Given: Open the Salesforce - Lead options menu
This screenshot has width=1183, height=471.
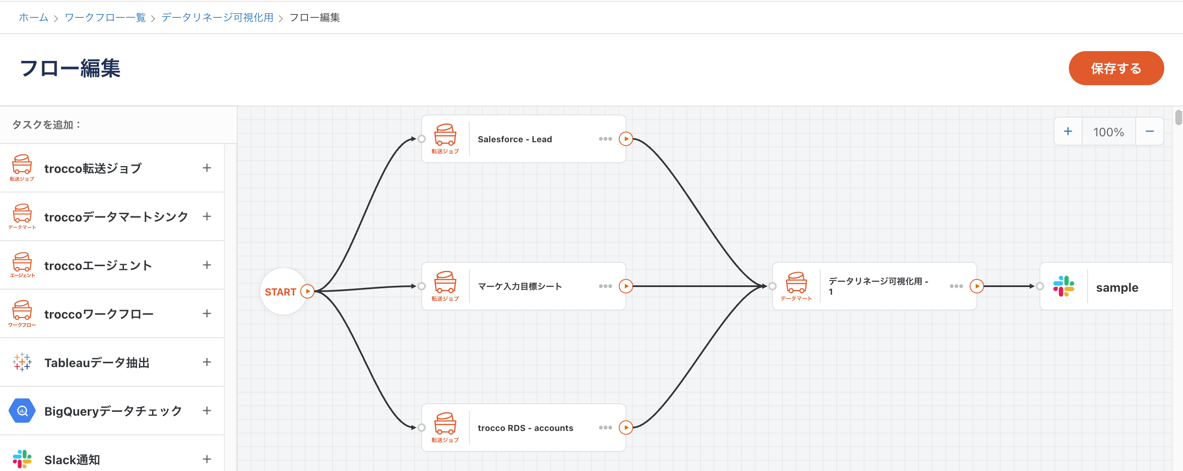Looking at the screenshot, I should tap(606, 139).
